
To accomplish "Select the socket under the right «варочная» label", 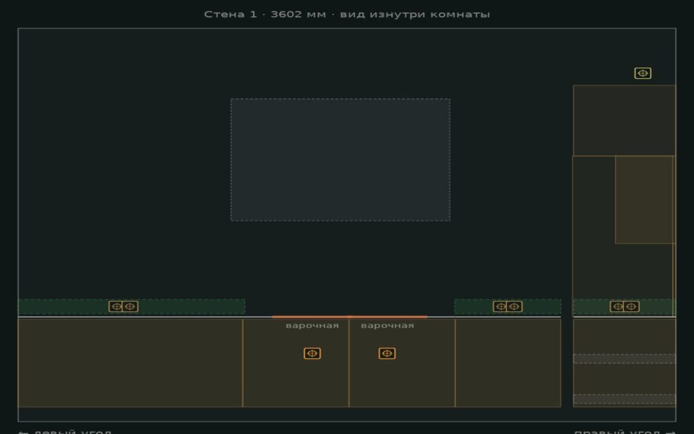I will 387,353.
